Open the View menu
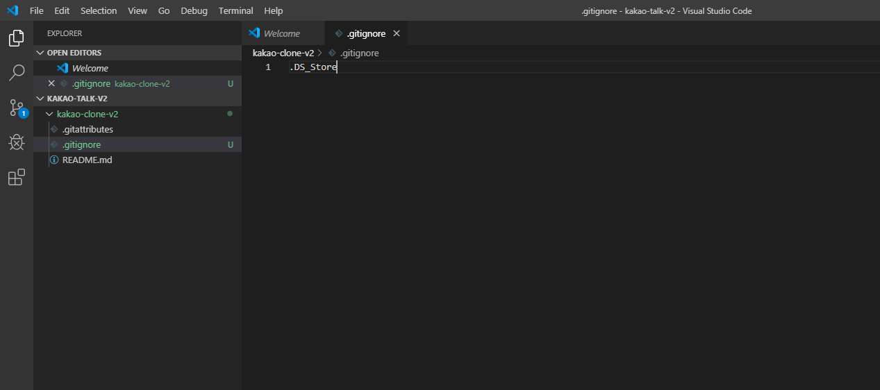Screen dimensions: 880x390 [138, 11]
